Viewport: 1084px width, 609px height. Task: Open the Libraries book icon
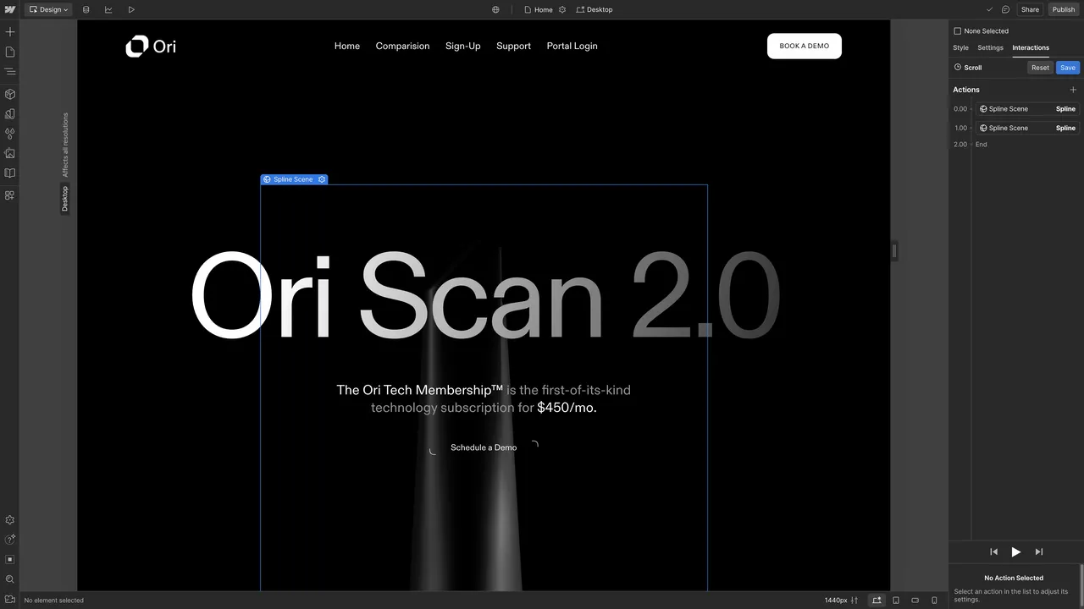click(10, 173)
